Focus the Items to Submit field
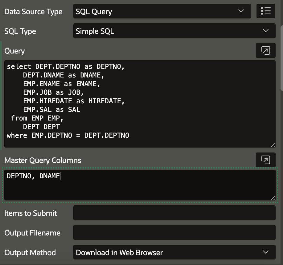The height and width of the screenshot is (265, 283). click(x=174, y=213)
